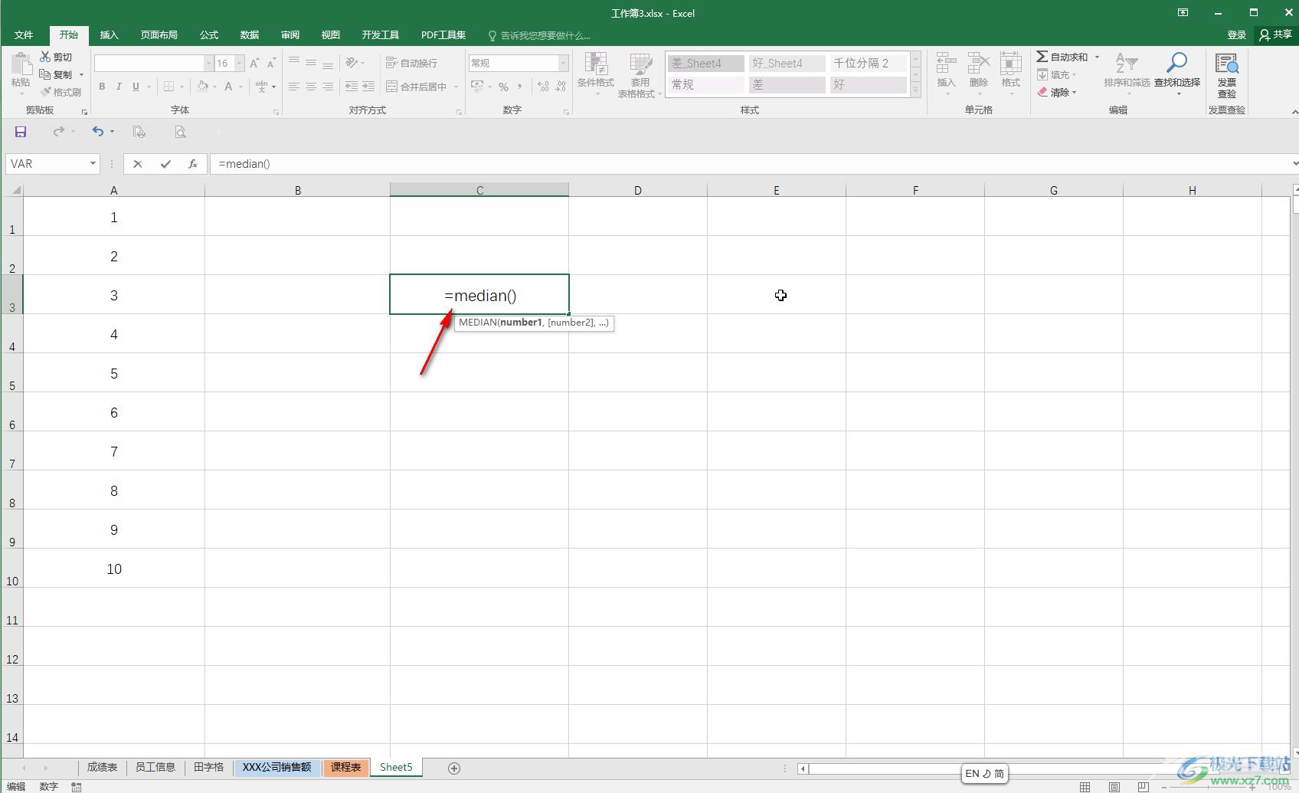Open AutoSum (自动求和) dropdown arrow

pyautogui.click(x=1097, y=57)
